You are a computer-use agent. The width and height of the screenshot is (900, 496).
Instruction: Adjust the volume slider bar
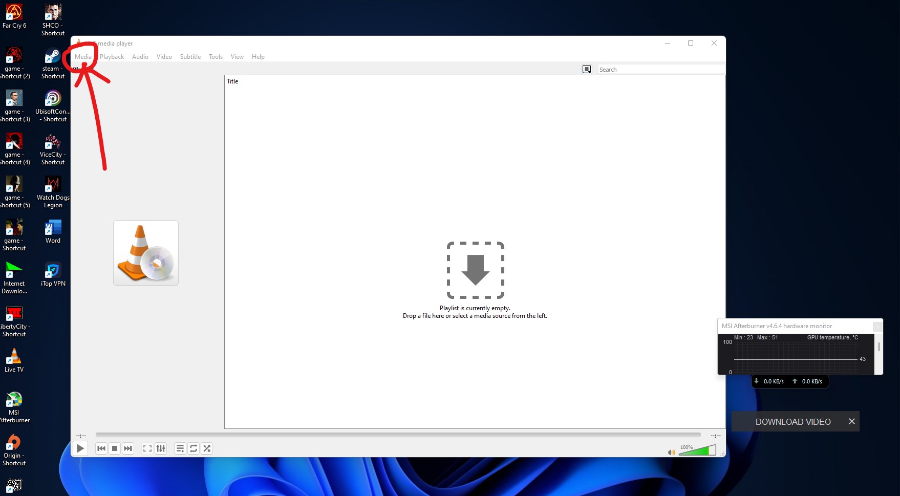[x=697, y=451]
